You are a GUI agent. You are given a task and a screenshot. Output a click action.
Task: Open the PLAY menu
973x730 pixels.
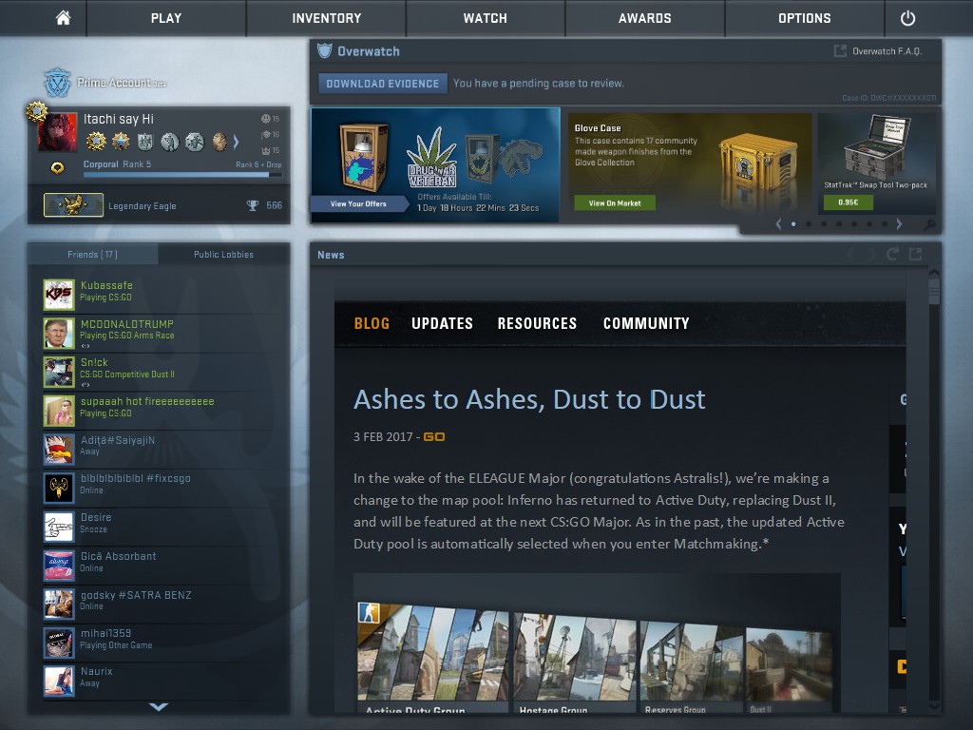click(166, 18)
